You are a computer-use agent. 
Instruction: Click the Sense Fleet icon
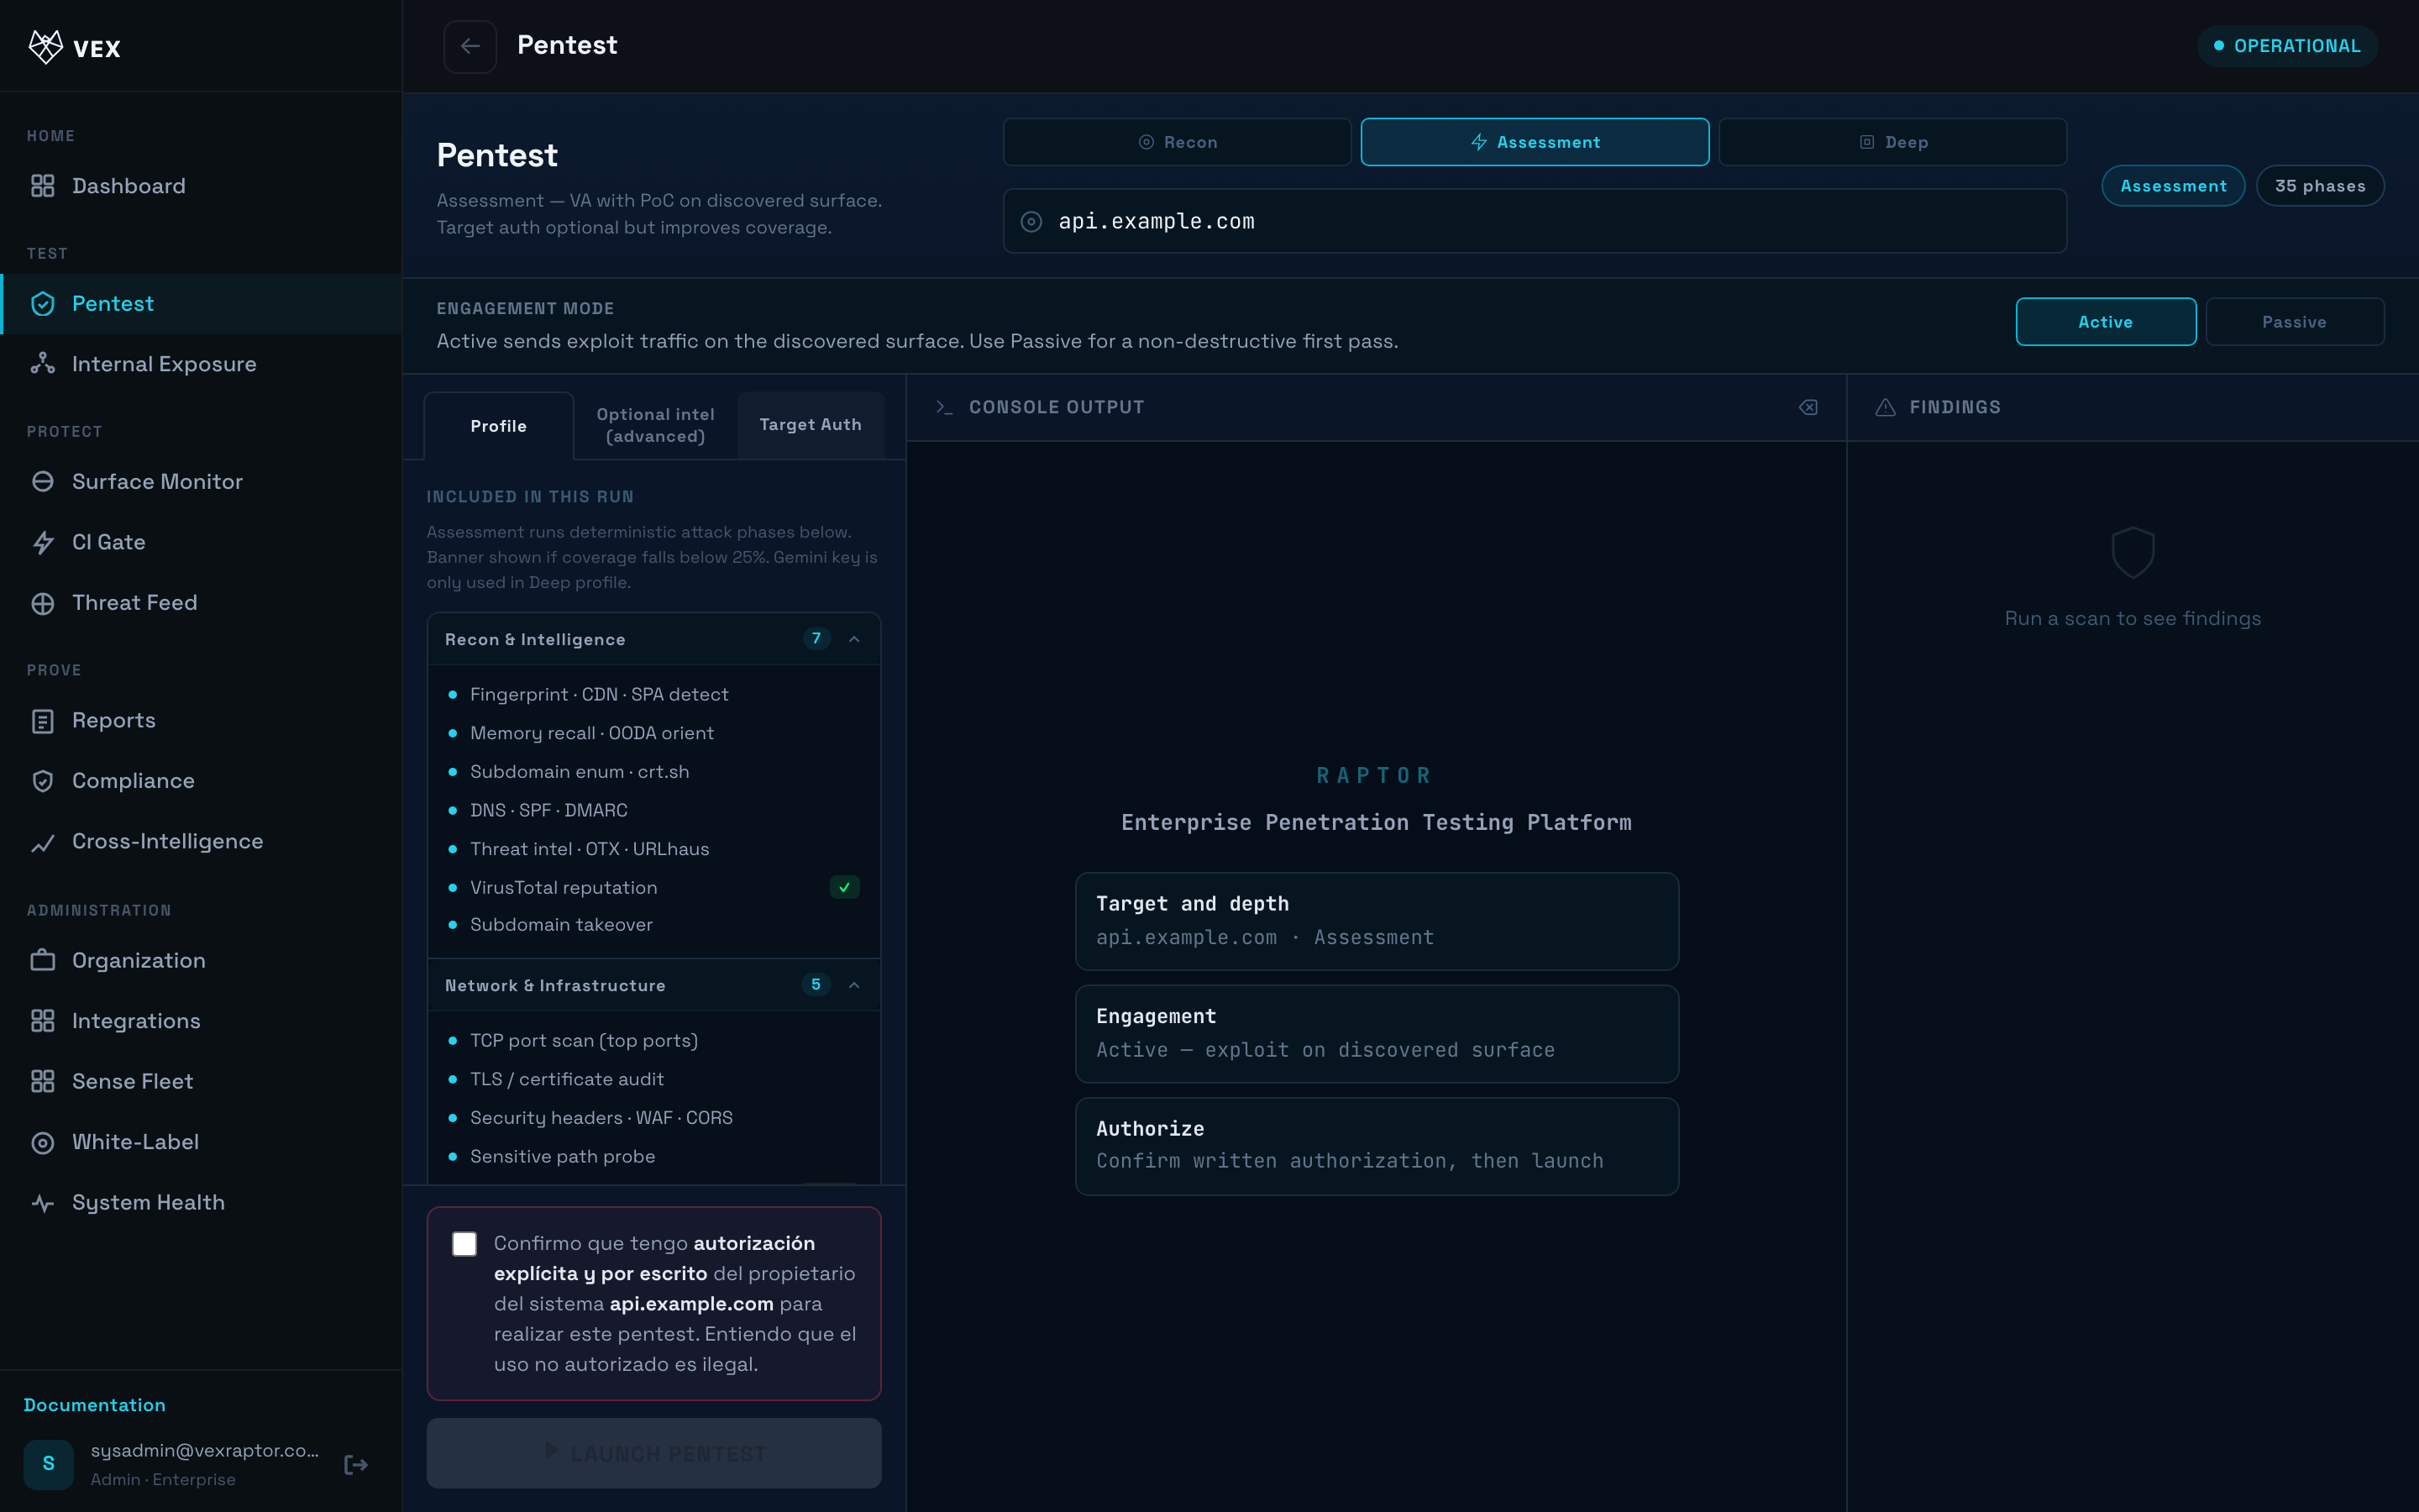(x=42, y=1081)
